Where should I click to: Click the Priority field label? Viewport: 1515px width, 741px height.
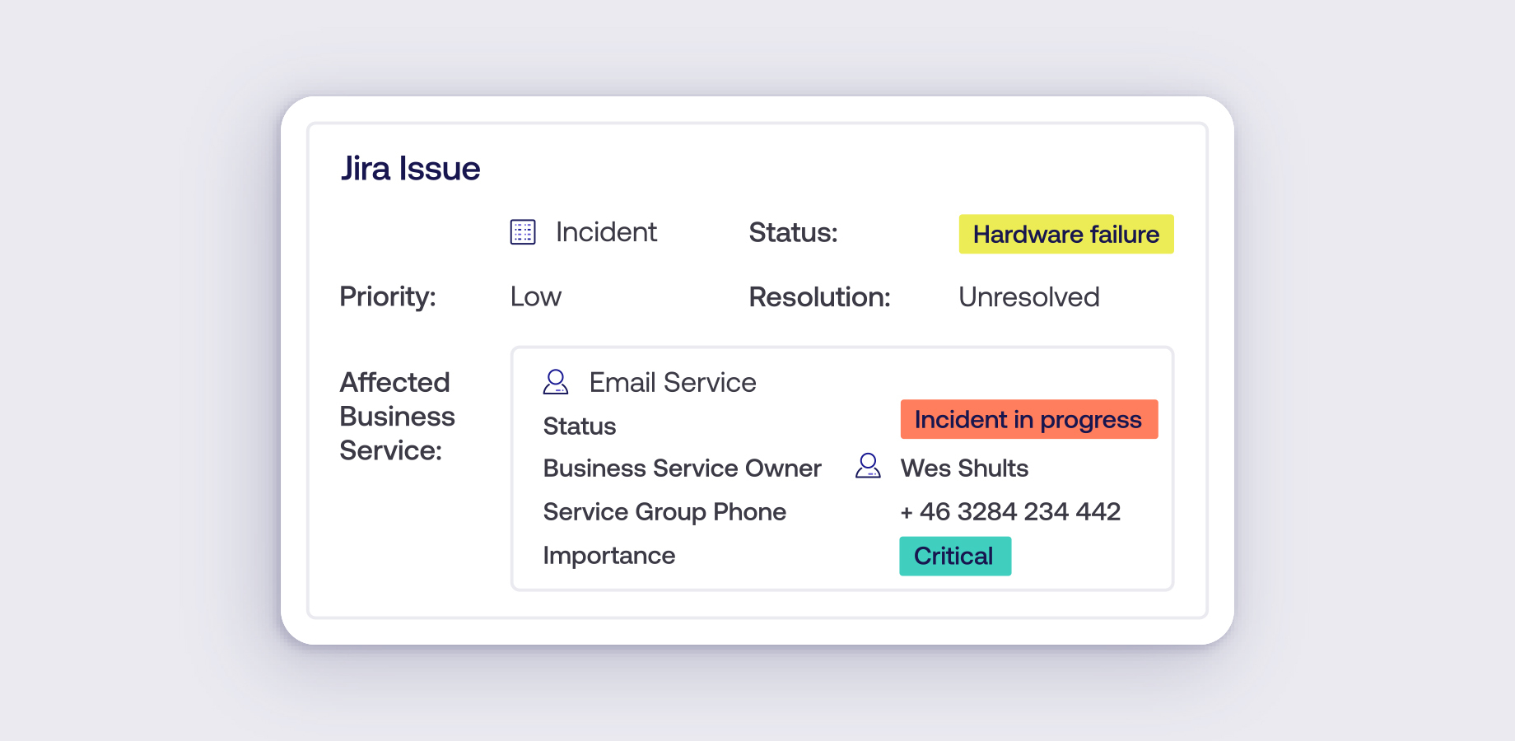point(388,296)
